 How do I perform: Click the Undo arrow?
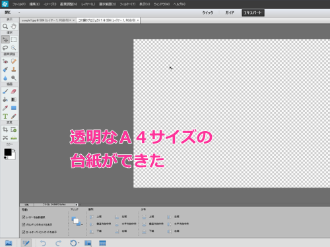pos(43,243)
